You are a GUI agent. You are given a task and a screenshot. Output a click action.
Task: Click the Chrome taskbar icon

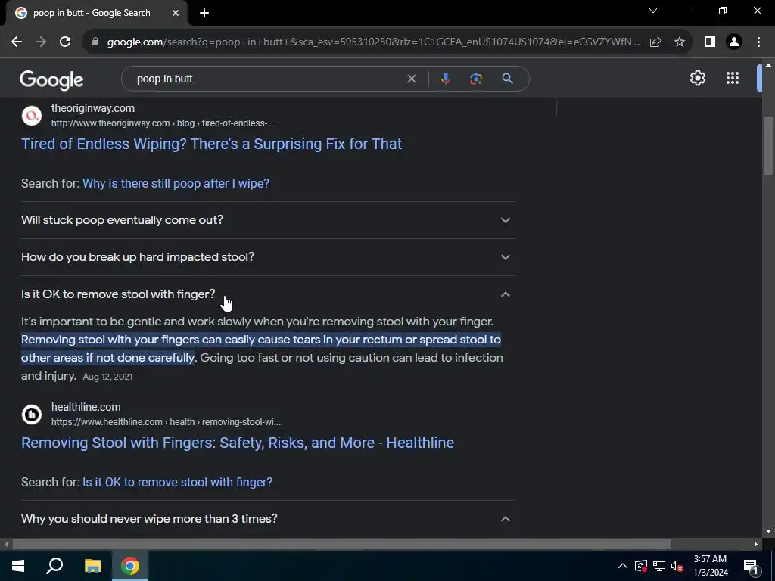[x=130, y=566]
